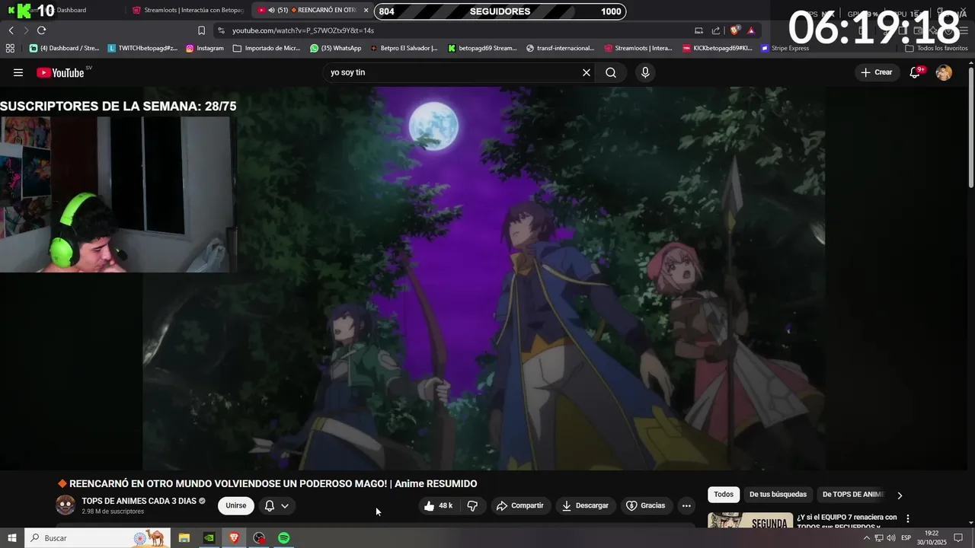
Task: Like the video with thumbs up
Action: (x=439, y=505)
